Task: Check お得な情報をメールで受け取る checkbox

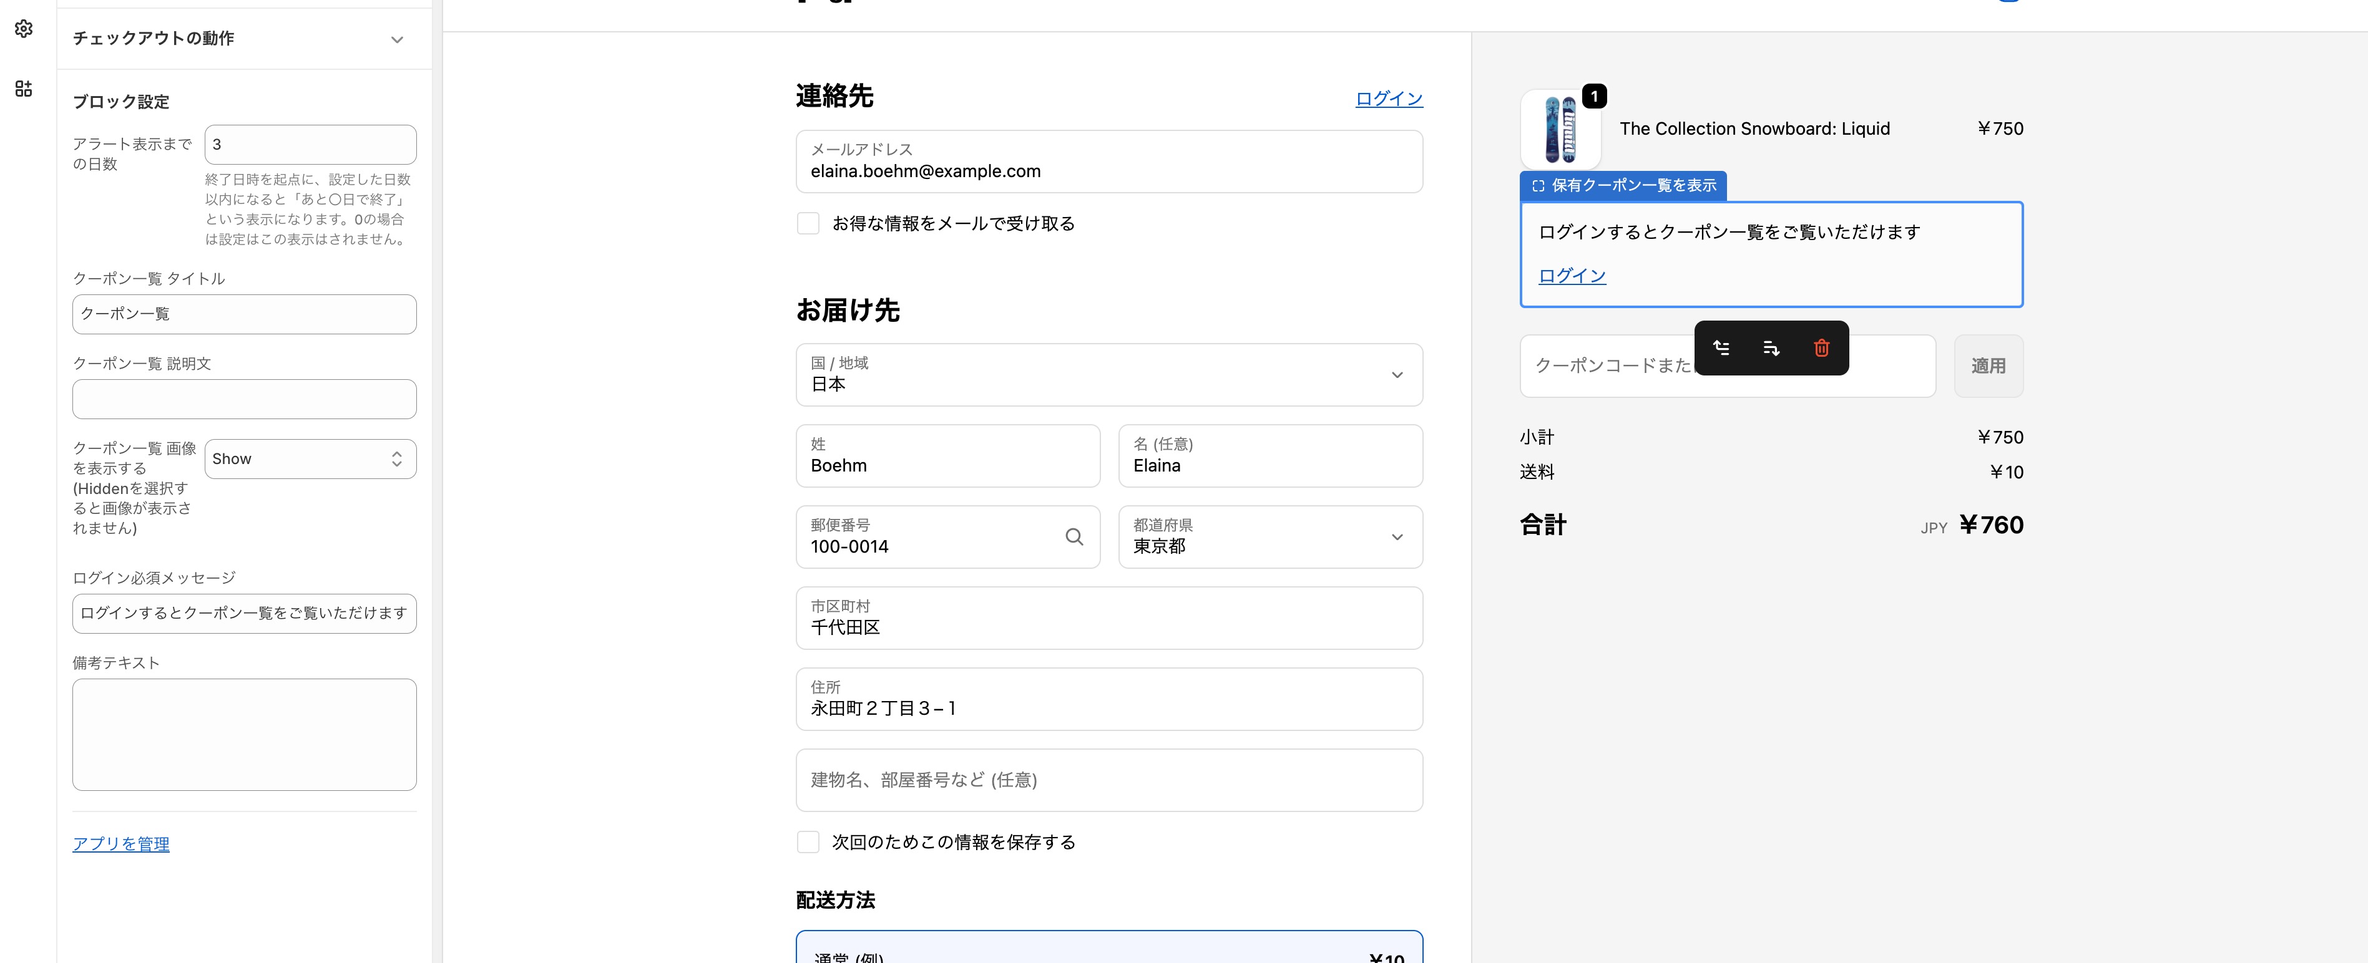Action: tap(808, 223)
